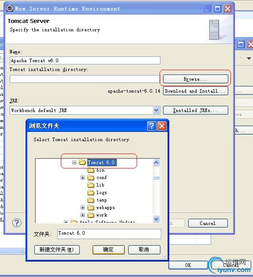Select the Tomcat 6.0 folder
Viewport: 253px width, 277px height.
tap(102, 162)
